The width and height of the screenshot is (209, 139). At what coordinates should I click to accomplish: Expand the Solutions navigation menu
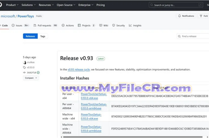pyautogui.click(x=28, y=5)
